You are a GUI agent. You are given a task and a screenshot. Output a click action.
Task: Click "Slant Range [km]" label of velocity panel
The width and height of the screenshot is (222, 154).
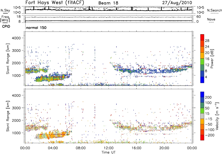tap(8, 116)
